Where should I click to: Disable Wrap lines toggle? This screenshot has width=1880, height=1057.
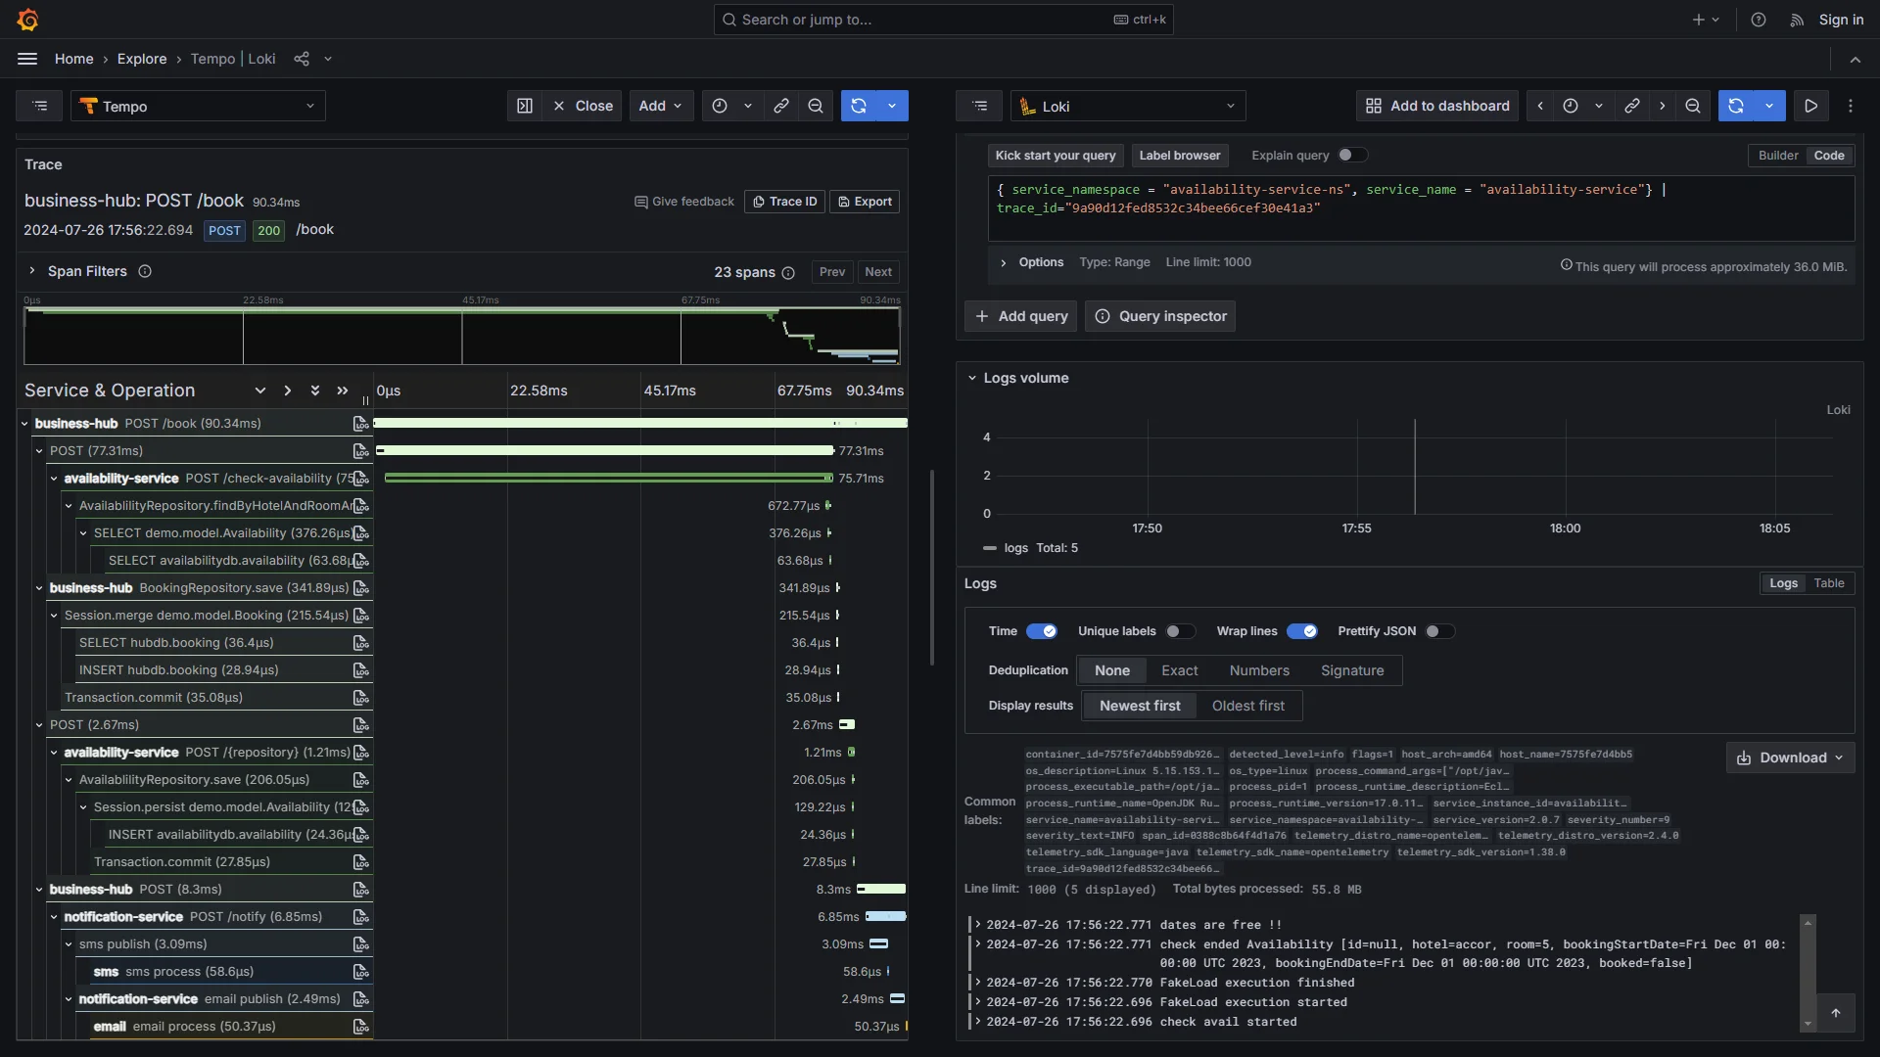(x=1302, y=631)
